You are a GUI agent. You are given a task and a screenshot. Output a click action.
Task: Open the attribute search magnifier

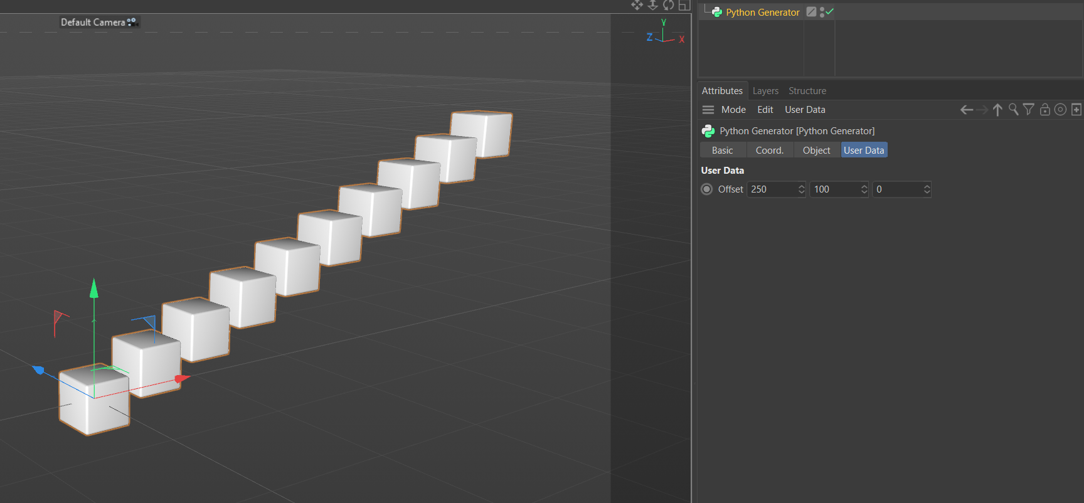1013,110
